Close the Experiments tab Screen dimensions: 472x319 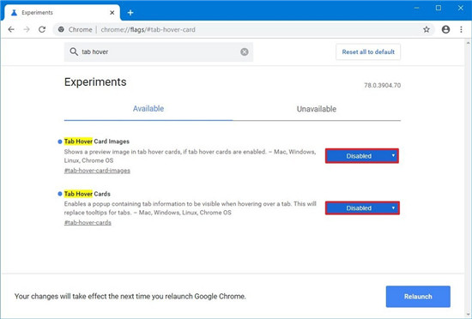pos(112,13)
